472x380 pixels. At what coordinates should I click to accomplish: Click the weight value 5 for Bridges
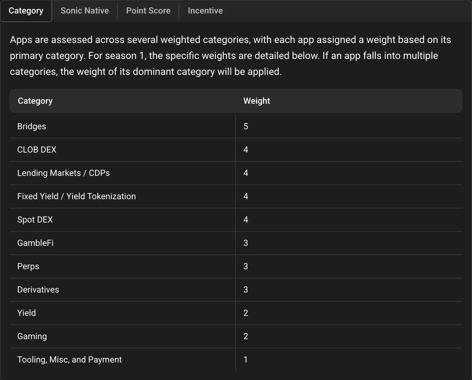click(x=246, y=126)
